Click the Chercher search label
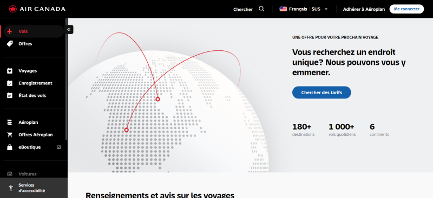The image size is (433, 198). click(x=242, y=9)
